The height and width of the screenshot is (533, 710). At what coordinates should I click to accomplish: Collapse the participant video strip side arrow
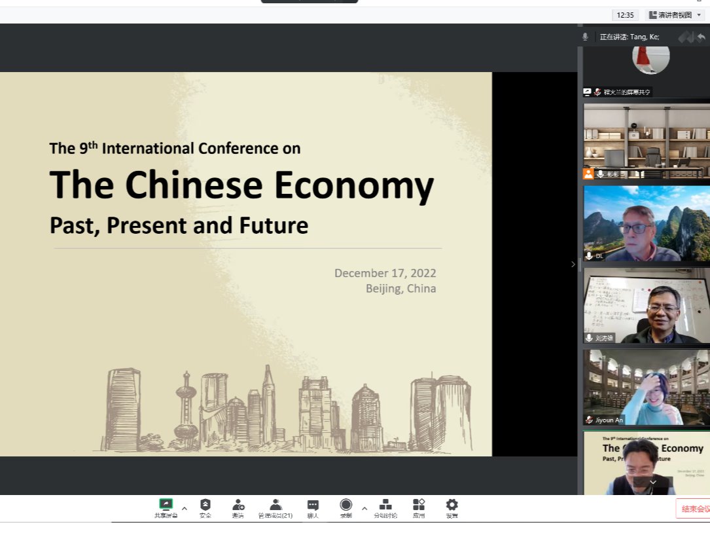pos(573,265)
